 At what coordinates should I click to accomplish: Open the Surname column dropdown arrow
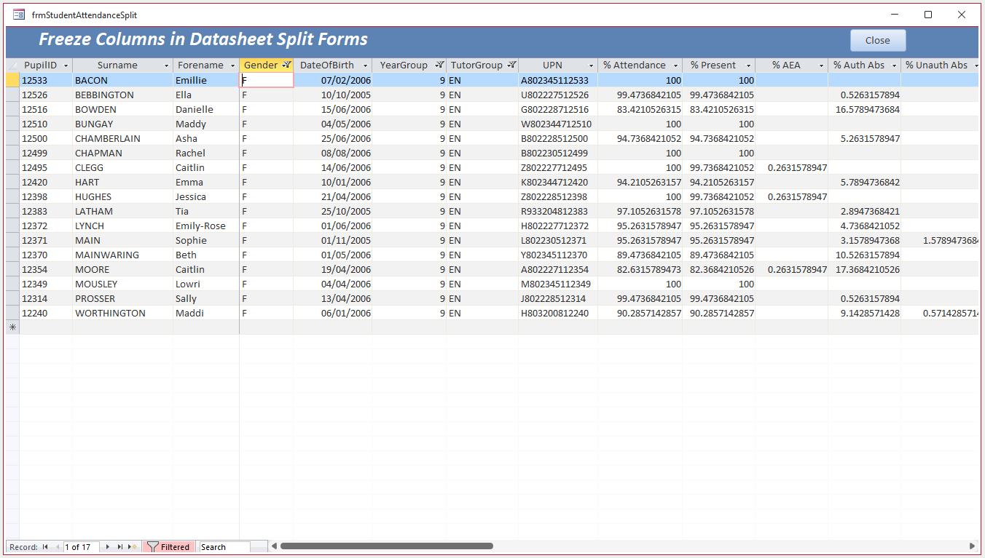coord(166,65)
